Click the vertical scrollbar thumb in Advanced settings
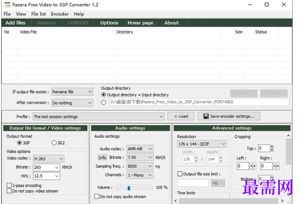The height and width of the screenshot is (204, 303). pyautogui.click(x=288, y=152)
